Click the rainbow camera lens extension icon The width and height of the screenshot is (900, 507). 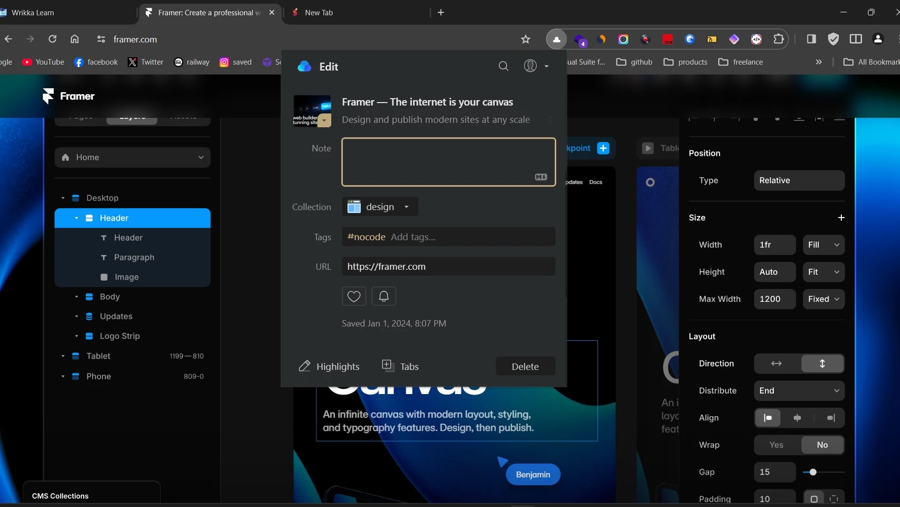623,39
